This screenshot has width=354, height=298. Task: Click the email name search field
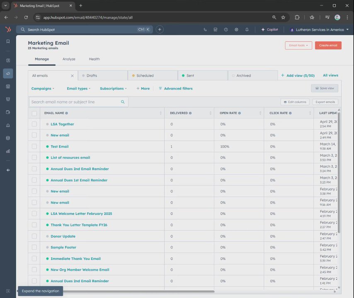pyautogui.click(x=75, y=102)
